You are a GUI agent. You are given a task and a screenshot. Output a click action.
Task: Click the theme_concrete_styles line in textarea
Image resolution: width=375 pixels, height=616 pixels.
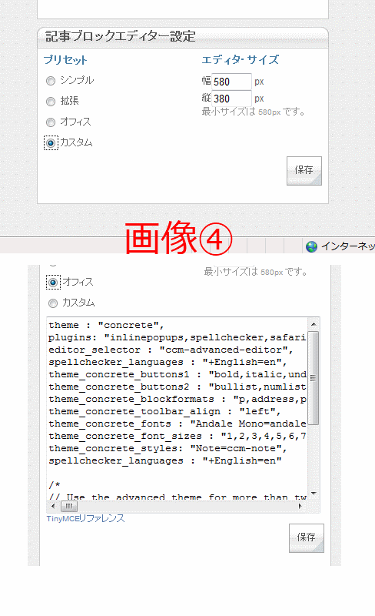pyautogui.click(x=168, y=448)
